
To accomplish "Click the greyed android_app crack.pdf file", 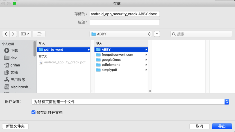I will [62, 62].
